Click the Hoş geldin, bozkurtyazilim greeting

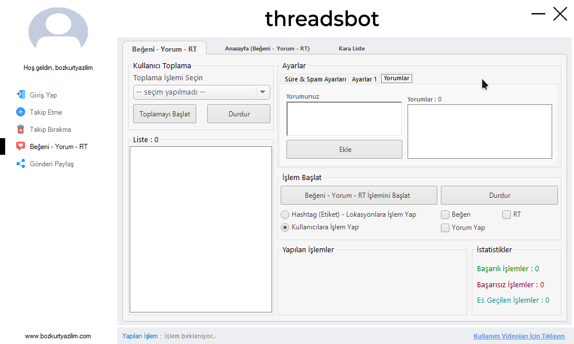58,68
